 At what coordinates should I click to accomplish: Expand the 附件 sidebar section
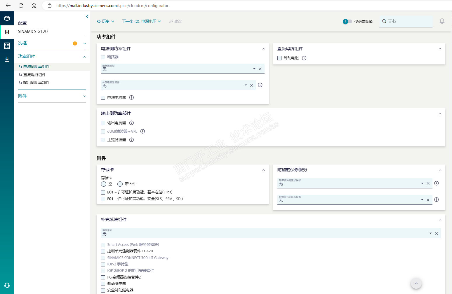pos(85,96)
